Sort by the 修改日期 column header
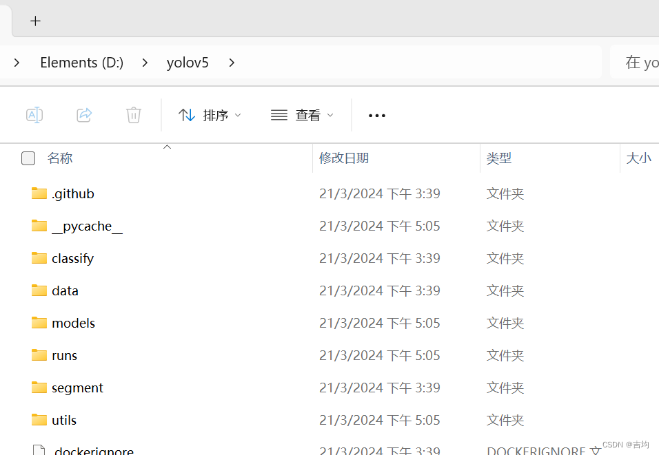Image resolution: width=659 pixels, height=455 pixels. click(344, 158)
